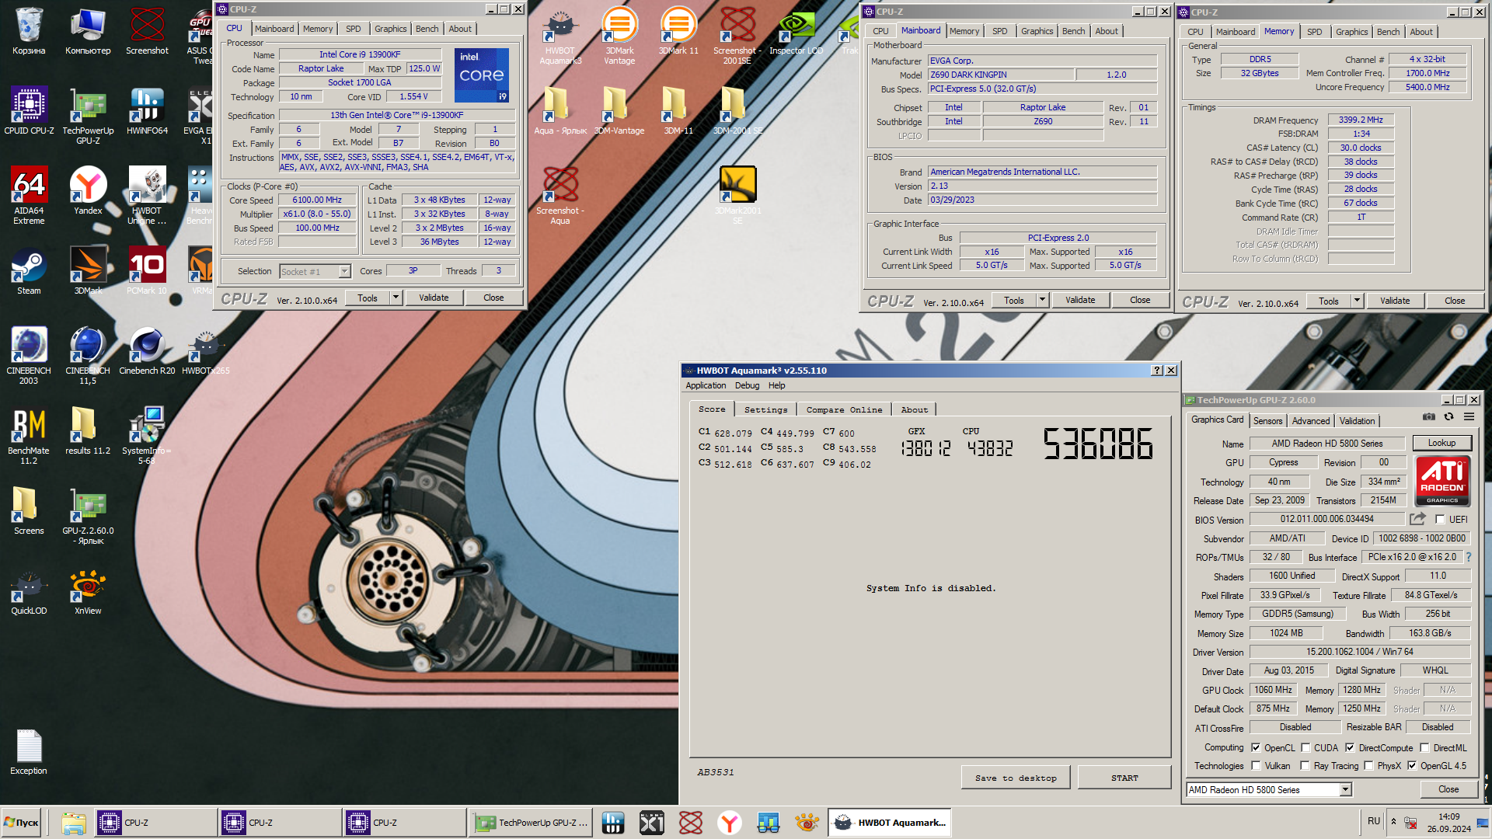Switch to the Advanced tab in GPU-Z
The image size is (1492, 839).
[x=1311, y=421]
